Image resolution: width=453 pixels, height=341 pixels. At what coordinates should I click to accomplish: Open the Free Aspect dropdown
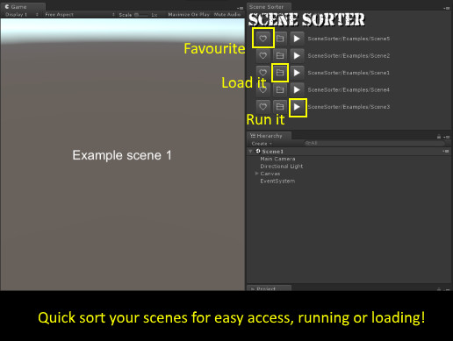pos(80,14)
